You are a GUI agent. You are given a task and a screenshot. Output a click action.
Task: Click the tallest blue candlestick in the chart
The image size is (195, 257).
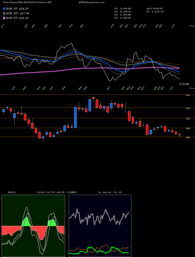click(x=75, y=118)
